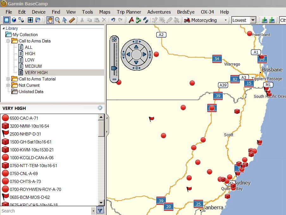Click the waypoint list scroll up arrow
The width and height of the screenshot is (286, 215).
pos(101,117)
